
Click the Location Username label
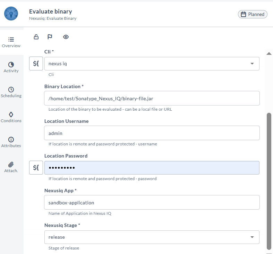coord(67,121)
